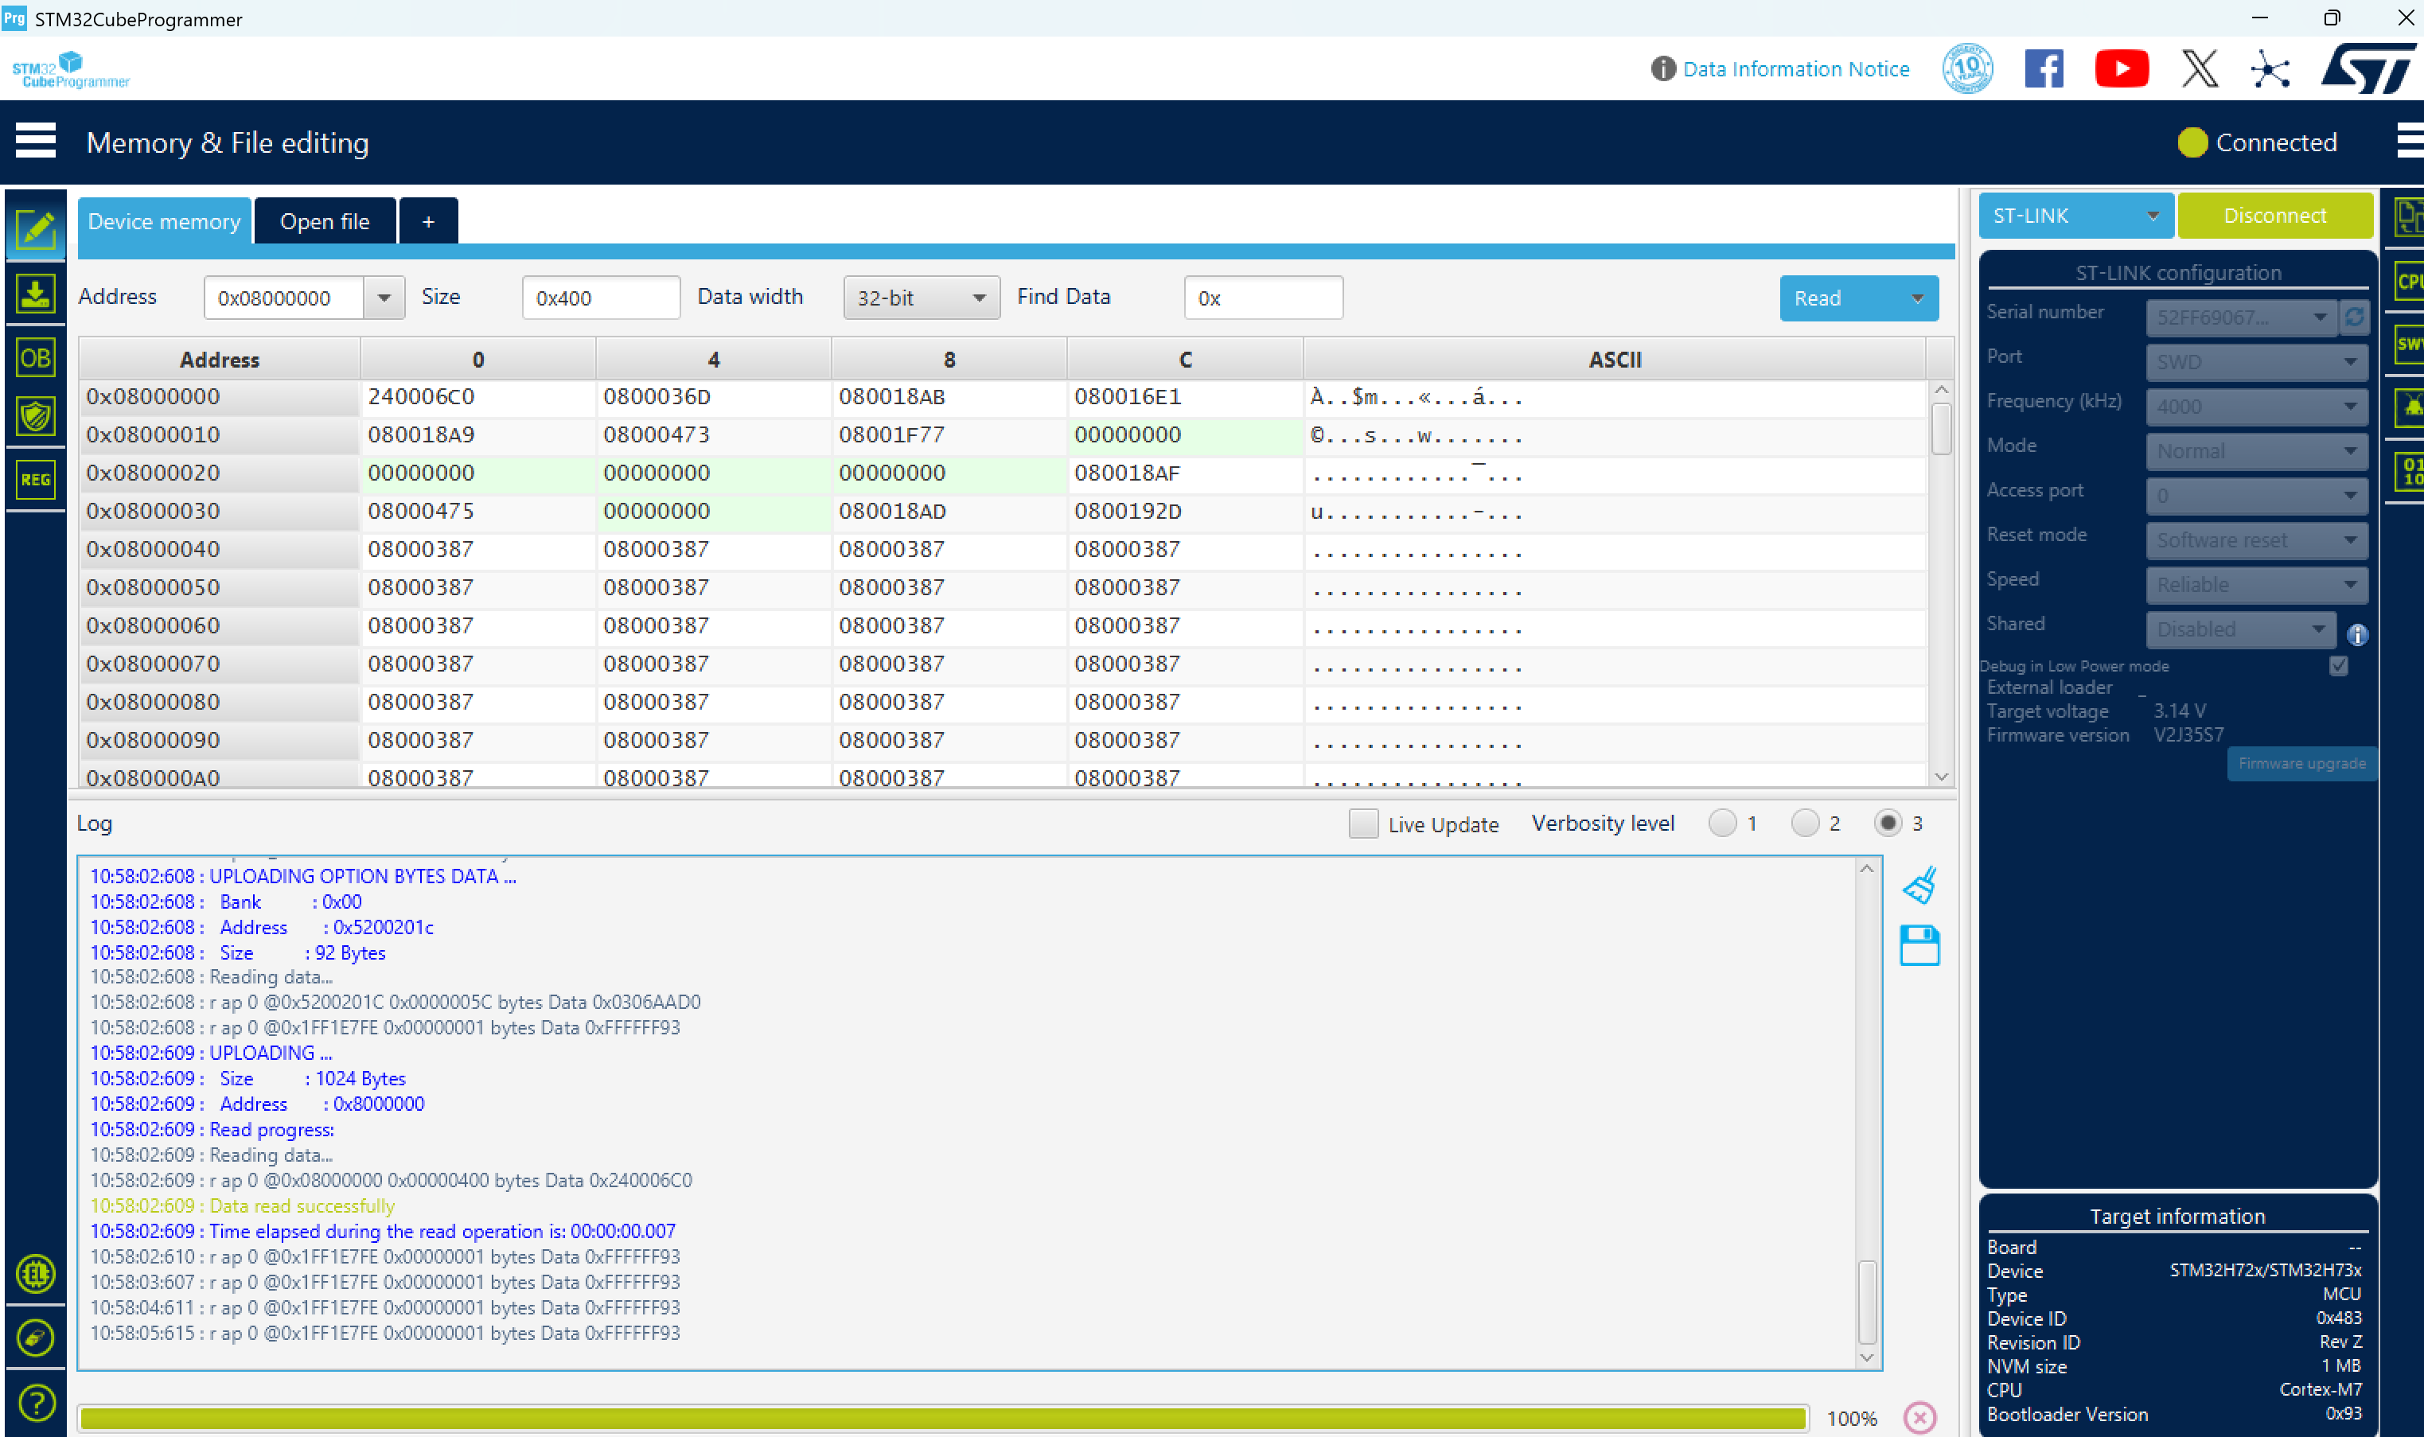Click the log panel scrollbar thumb
Screen dimensions: 2424x1437
tap(1866, 1302)
